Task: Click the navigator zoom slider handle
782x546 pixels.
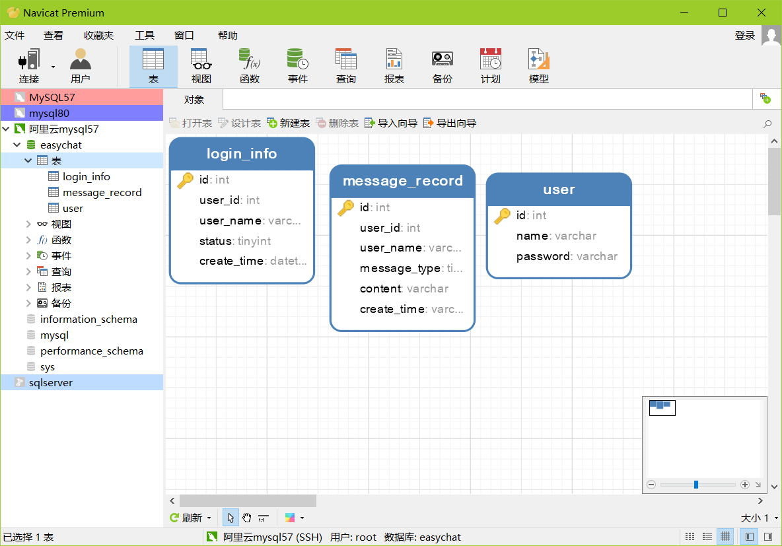Action: pos(695,485)
